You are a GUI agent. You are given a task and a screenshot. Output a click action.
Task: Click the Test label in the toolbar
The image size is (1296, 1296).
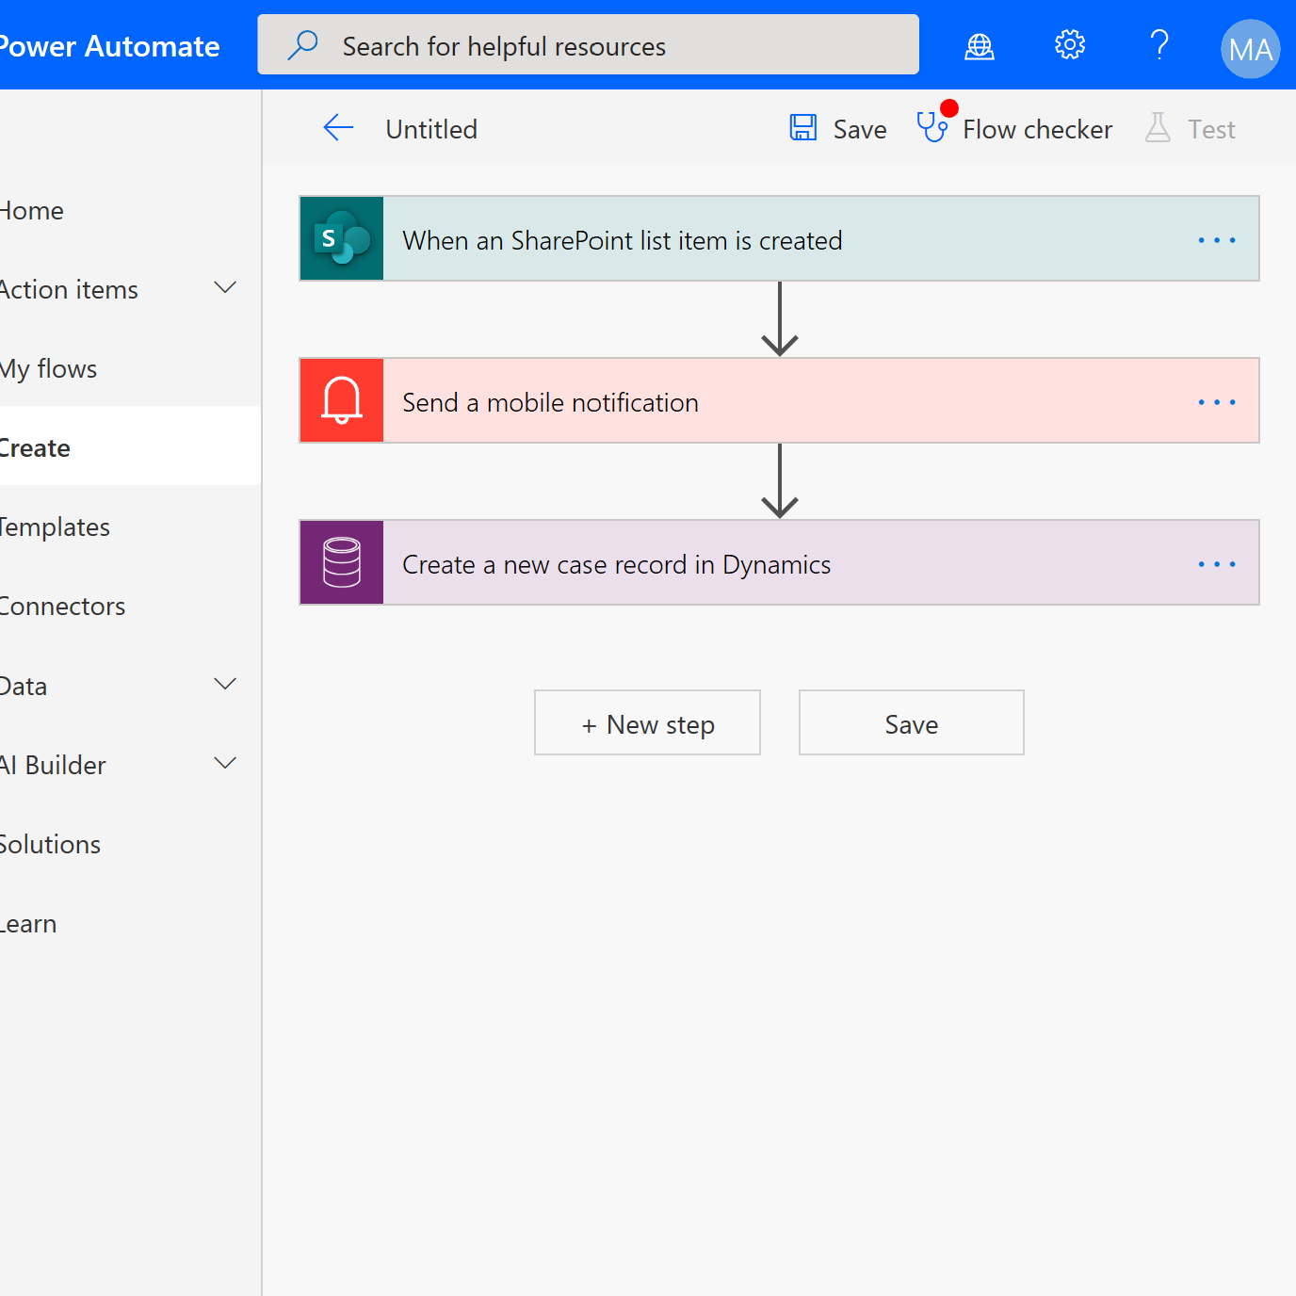(1211, 129)
